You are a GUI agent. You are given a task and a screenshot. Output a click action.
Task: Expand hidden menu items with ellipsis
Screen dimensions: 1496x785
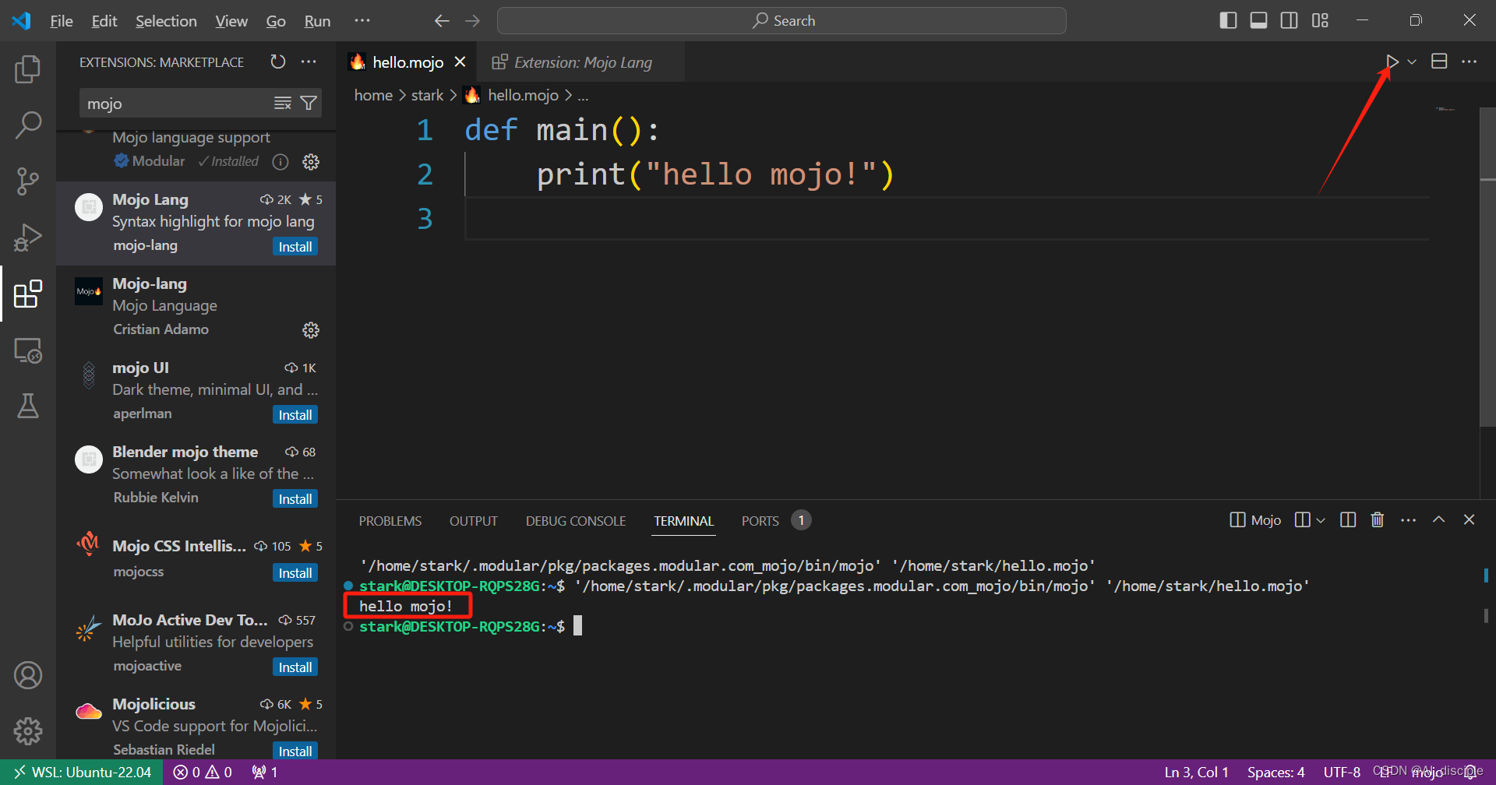[362, 21]
